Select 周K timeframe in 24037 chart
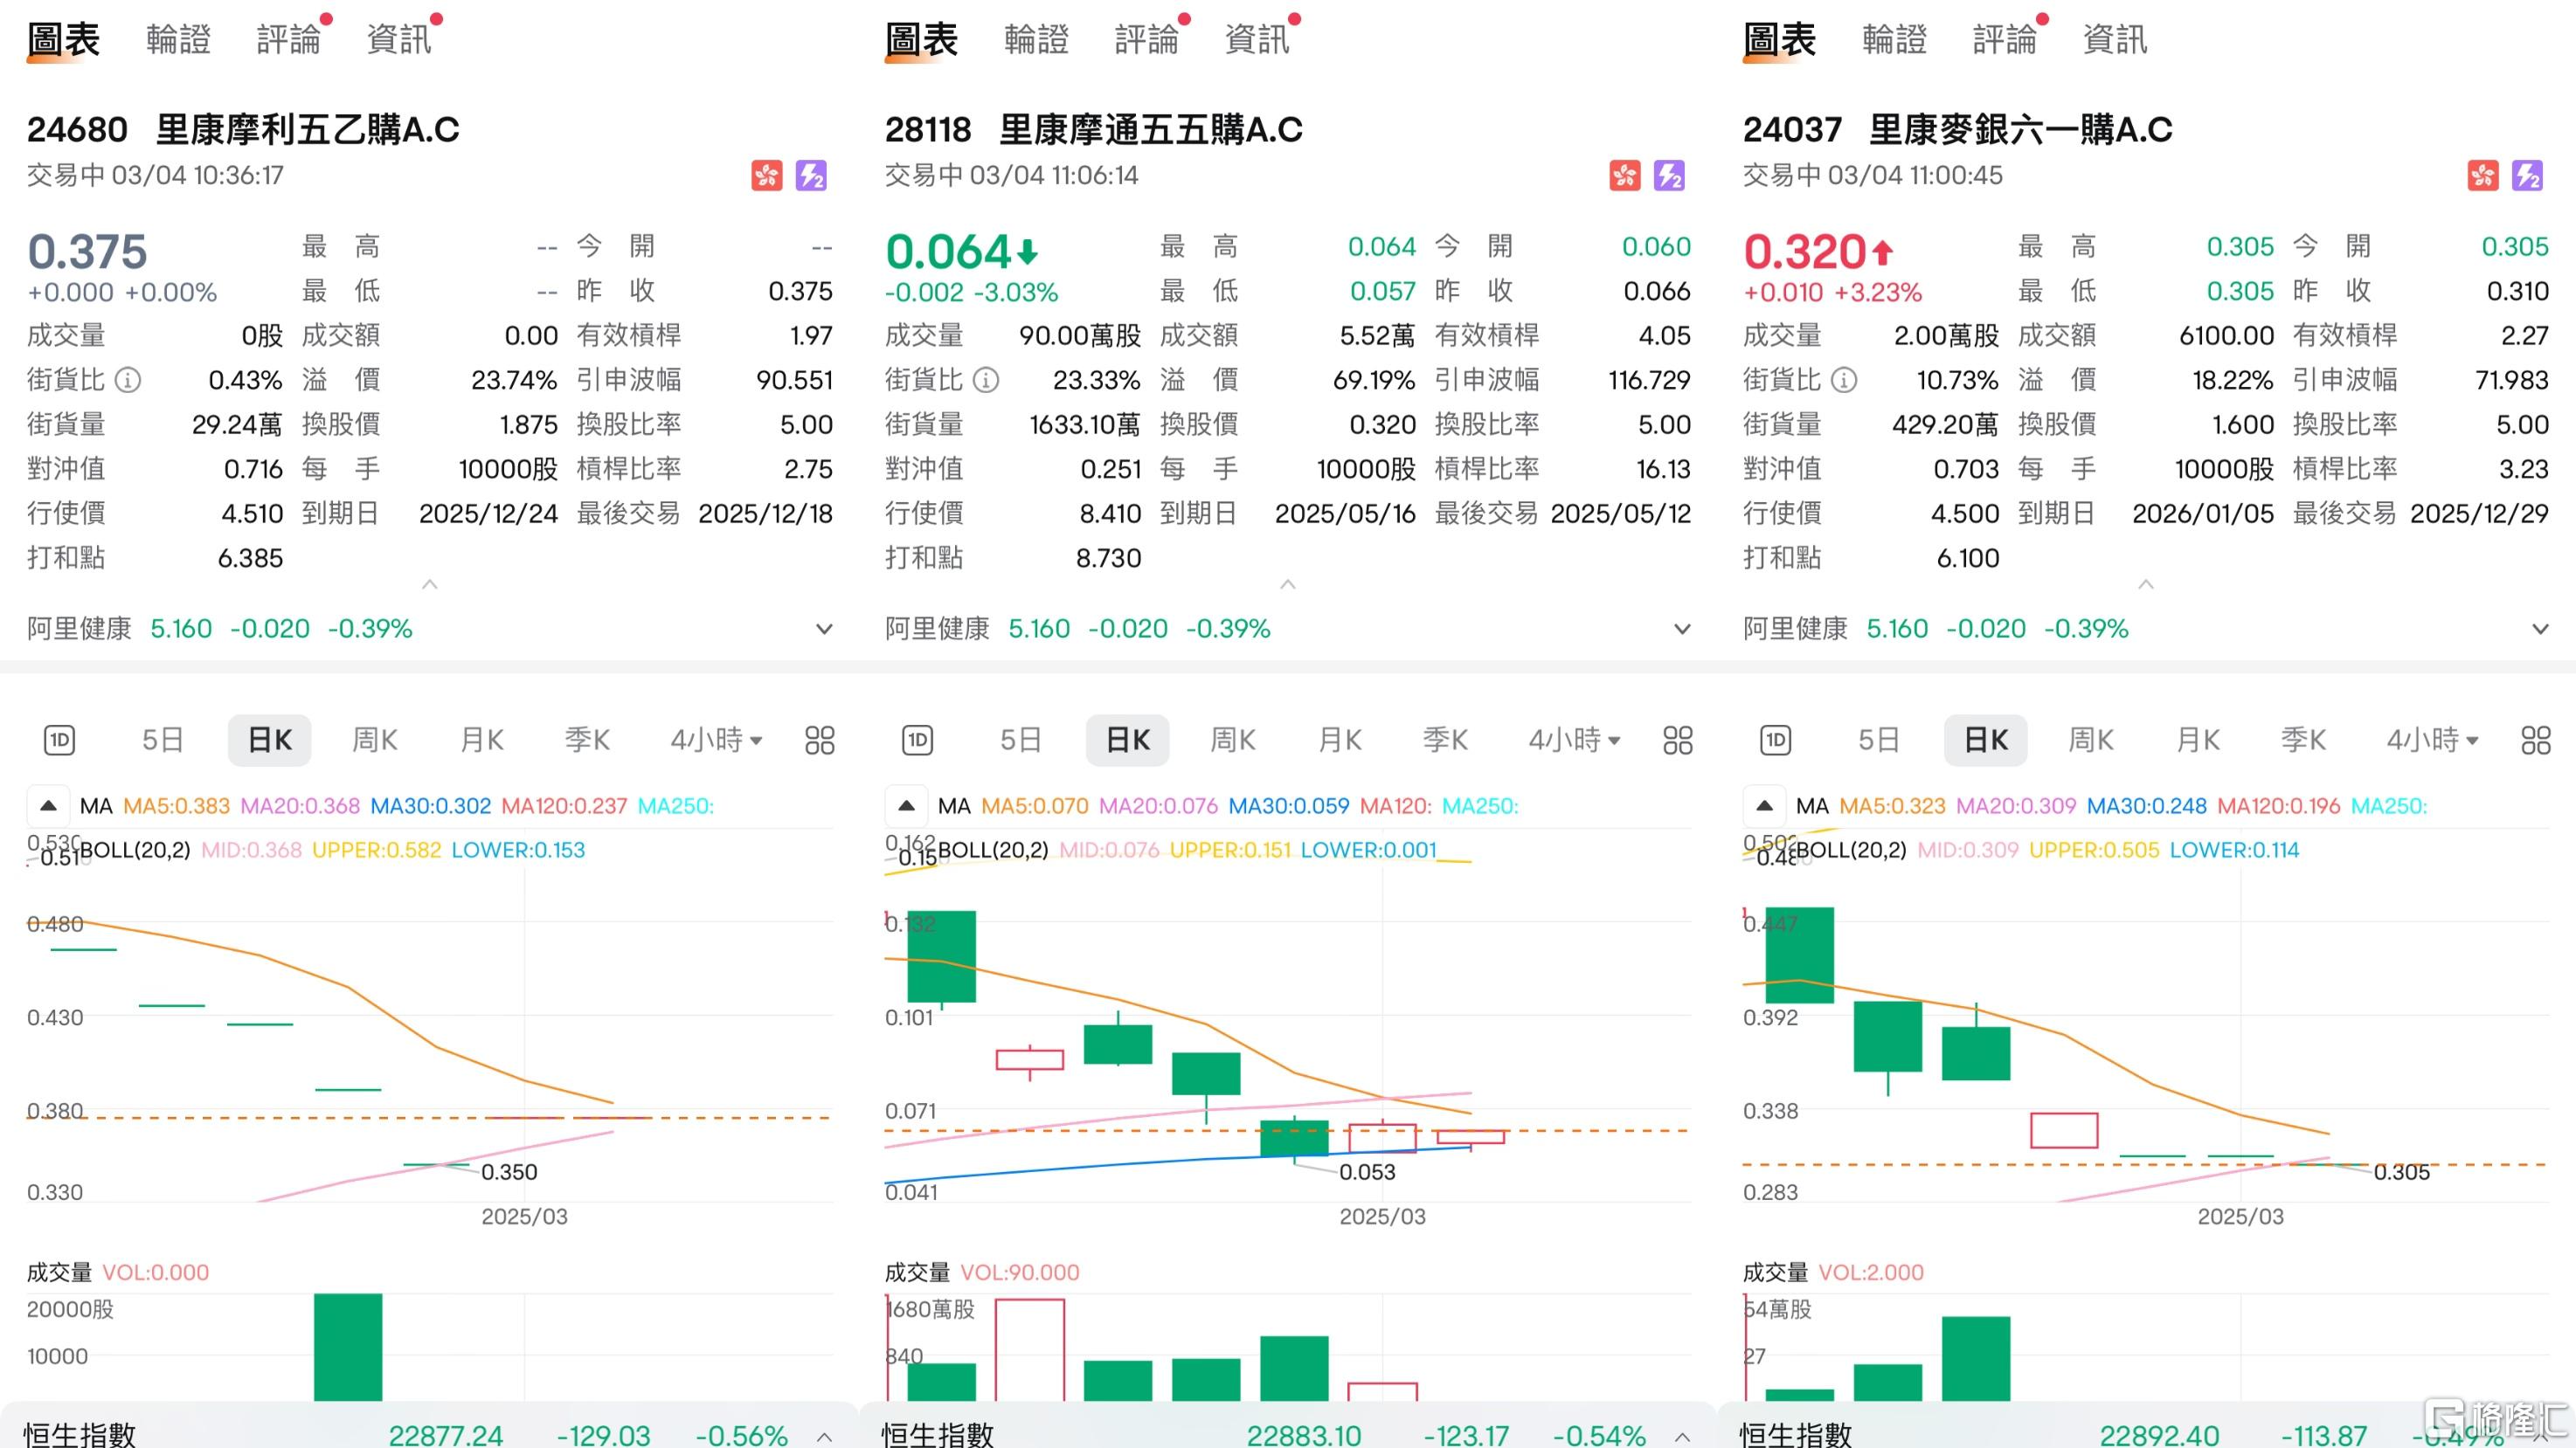This screenshot has height=1448, width=2576. (x=2091, y=741)
